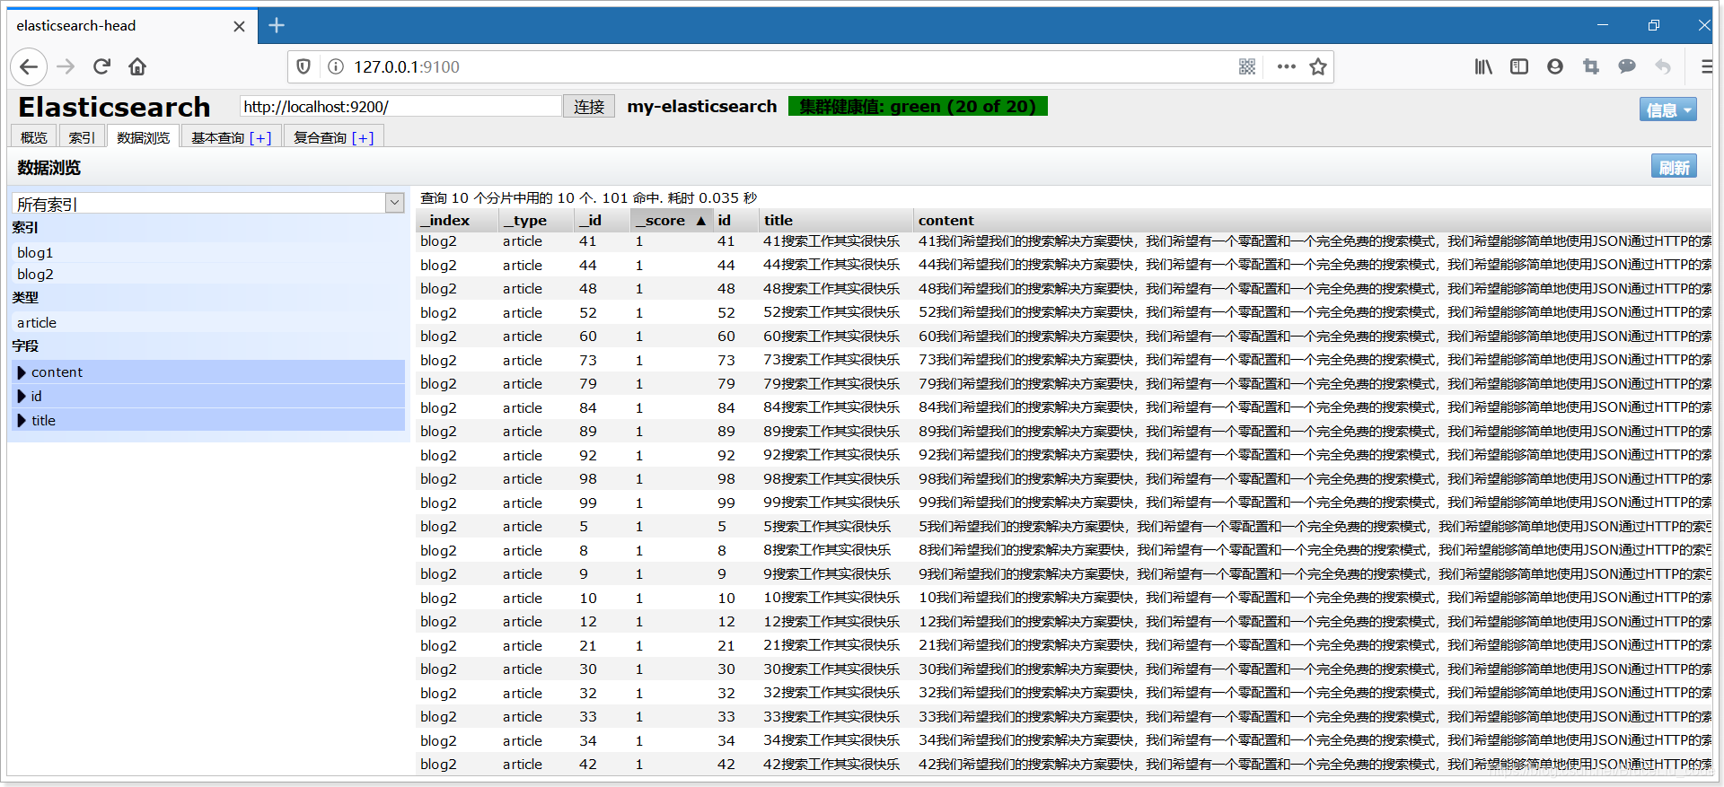Click the 连接 connect button
Image resolution: width=1724 pixels, height=787 pixels.
coord(589,107)
